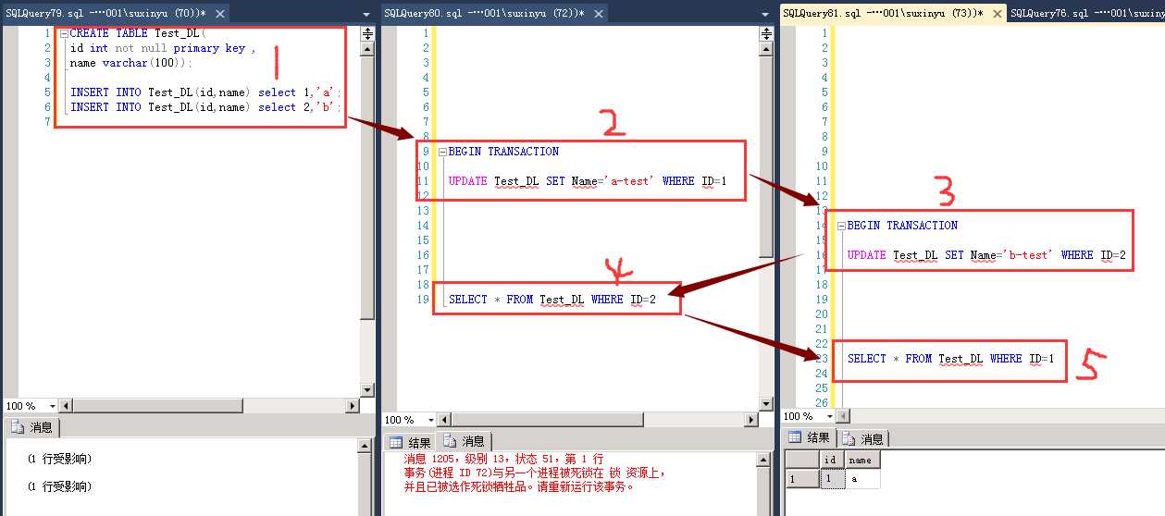Select the all-cells corner of results grid

[801, 460]
